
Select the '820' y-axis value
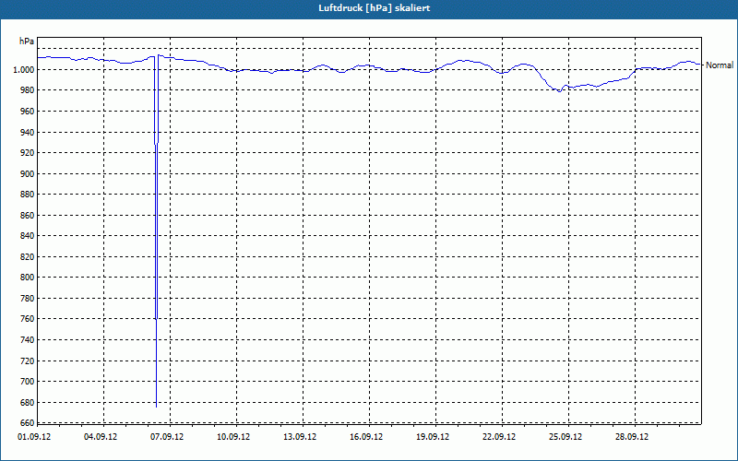pyautogui.click(x=28, y=257)
